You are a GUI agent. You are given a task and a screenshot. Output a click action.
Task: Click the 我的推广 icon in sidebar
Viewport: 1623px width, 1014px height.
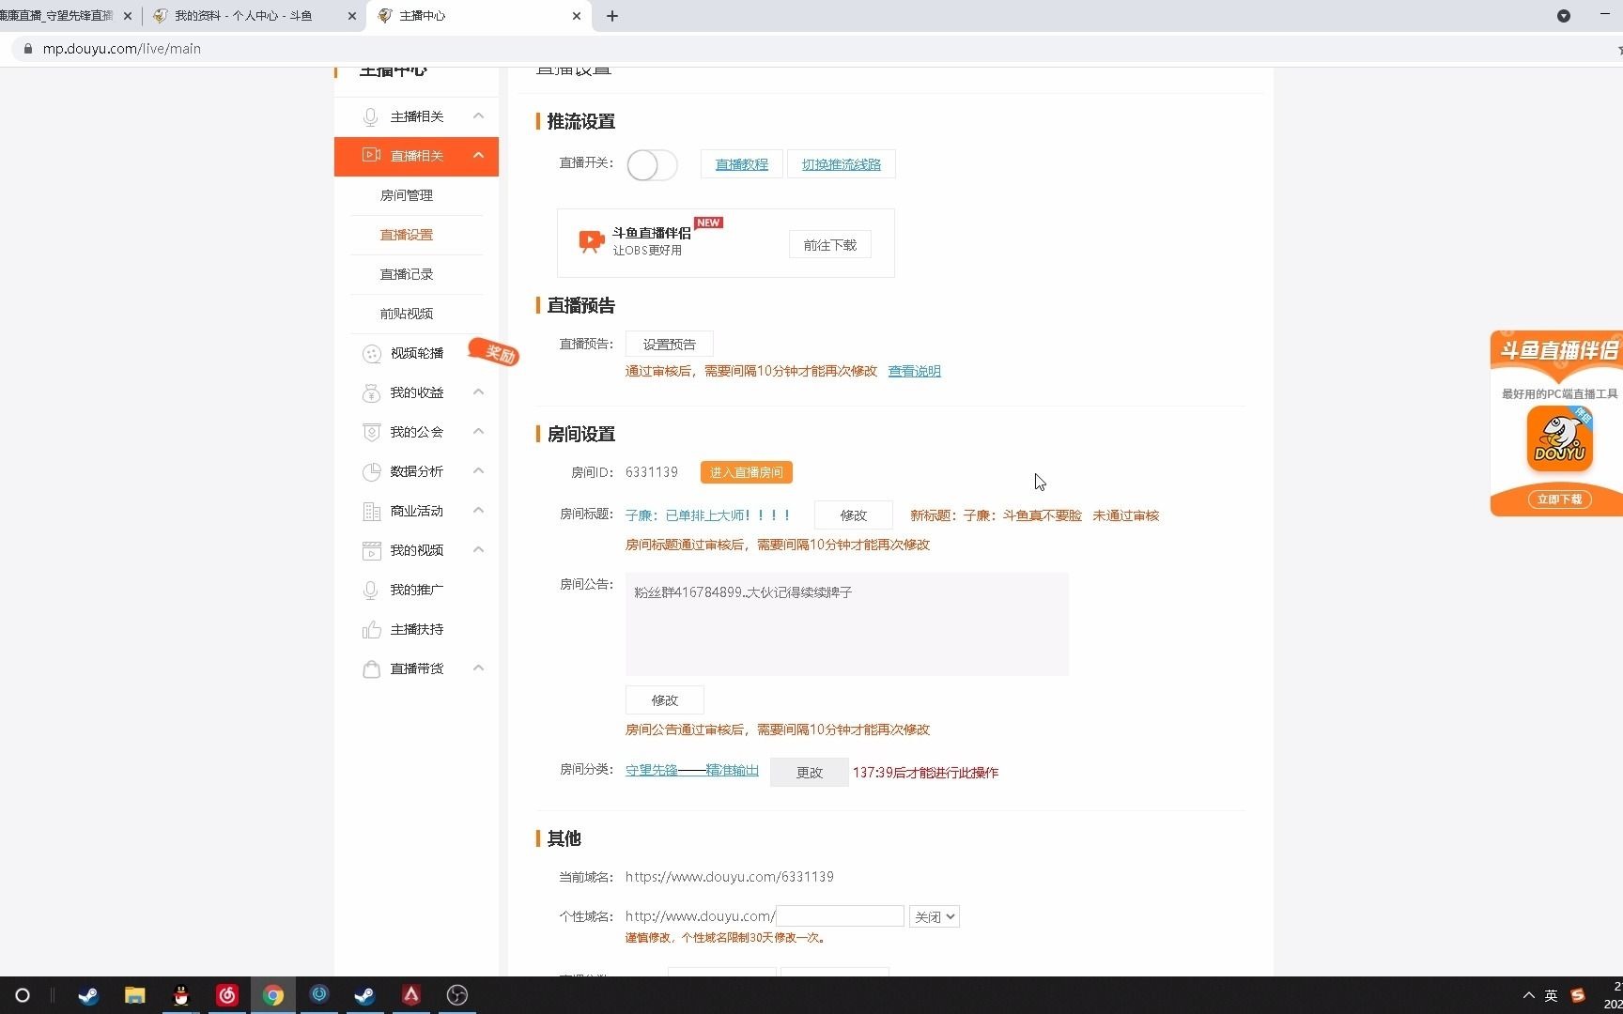point(371,590)
